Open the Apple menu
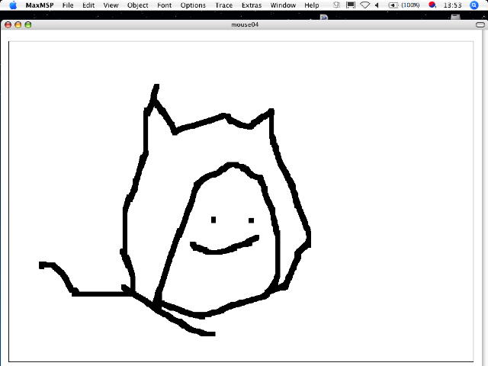Viewport: 488px width, 366px height. click(13, 5)
